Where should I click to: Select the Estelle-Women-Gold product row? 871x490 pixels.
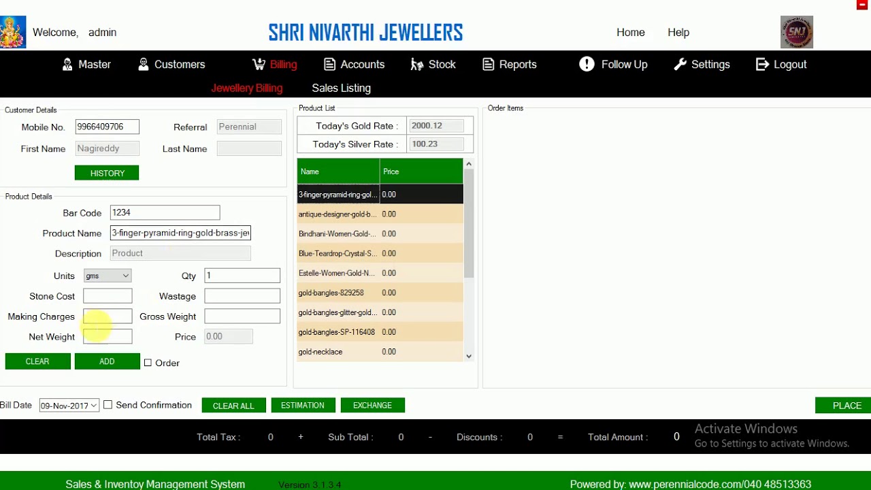(x=380, y=274)
